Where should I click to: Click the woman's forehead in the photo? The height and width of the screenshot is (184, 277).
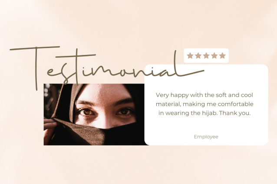pyautogui.click(x=106, y=94)
